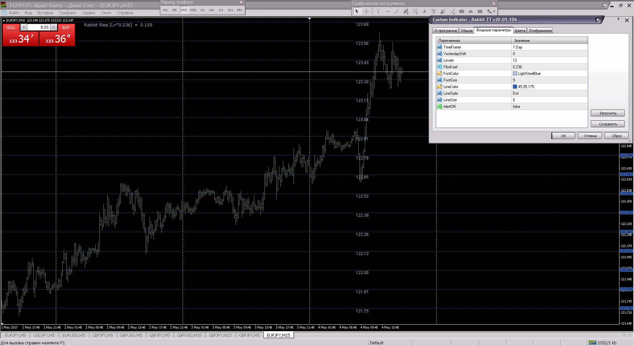634x346 pixels.
Task: Select the crosshair tool
Action: pos(367,11)
